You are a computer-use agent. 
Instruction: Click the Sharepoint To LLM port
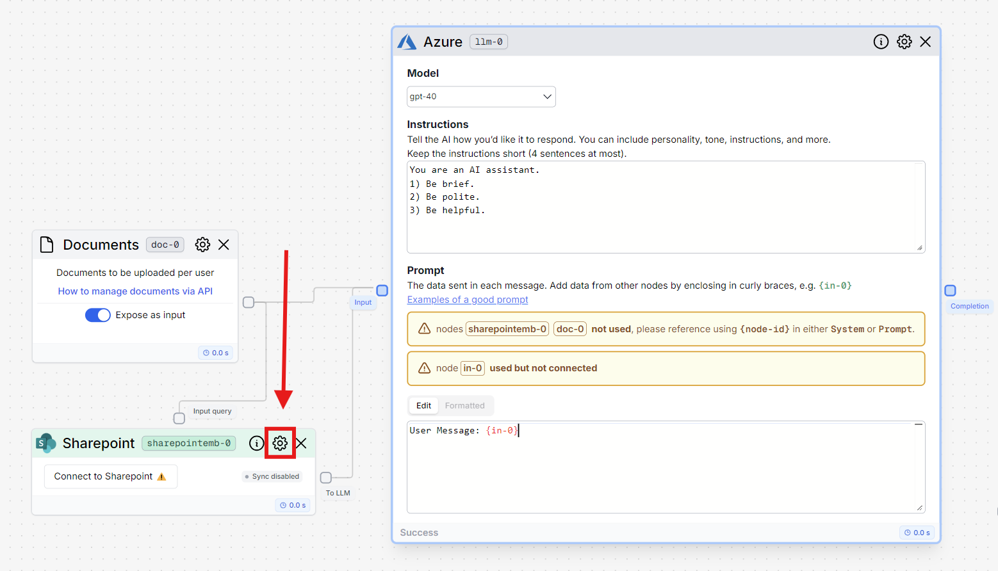pos(326,478)
